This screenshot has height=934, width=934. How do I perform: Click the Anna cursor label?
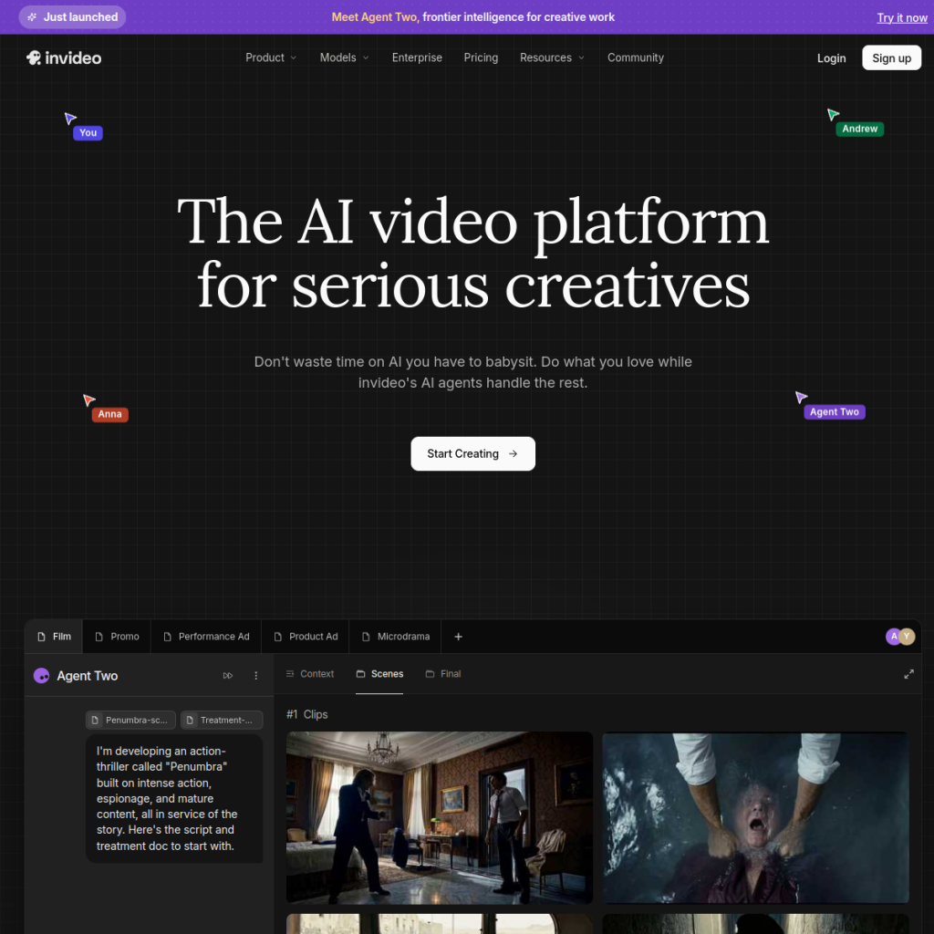click(109, 414)
